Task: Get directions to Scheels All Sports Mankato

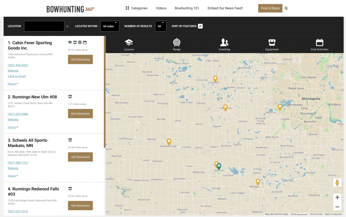Action: click(80, 157)
